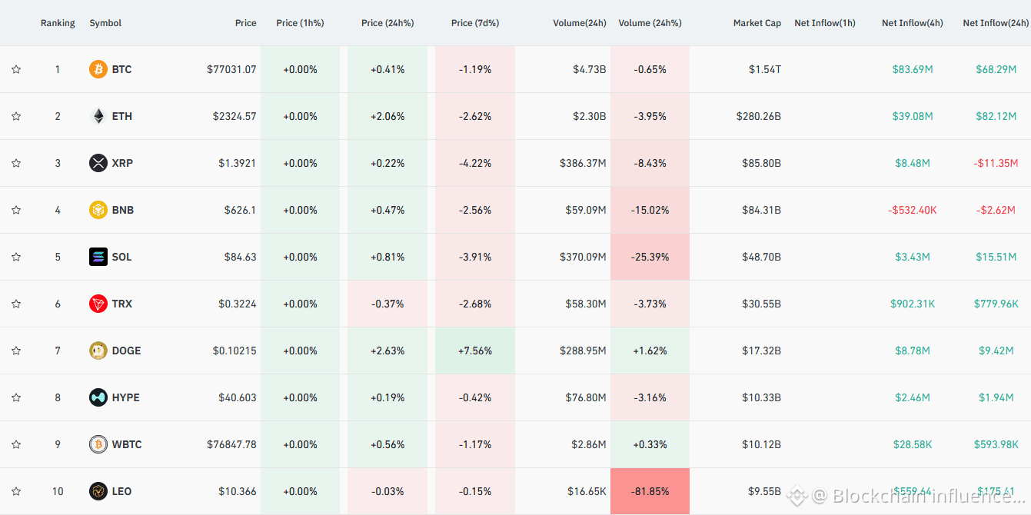Open the LEO symbol link
This screenshot has height=515, width=1031.
[x=121, y=491]
